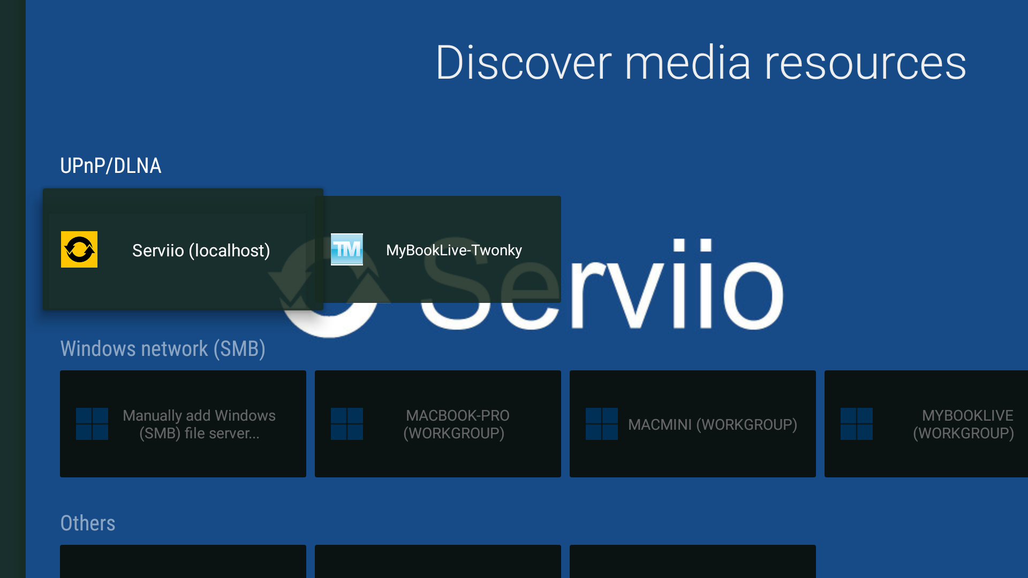This screenshot has height=578, width=1028.
Task: Click the yellow Serviio sync icon
Action: click(x=79, y=249)
